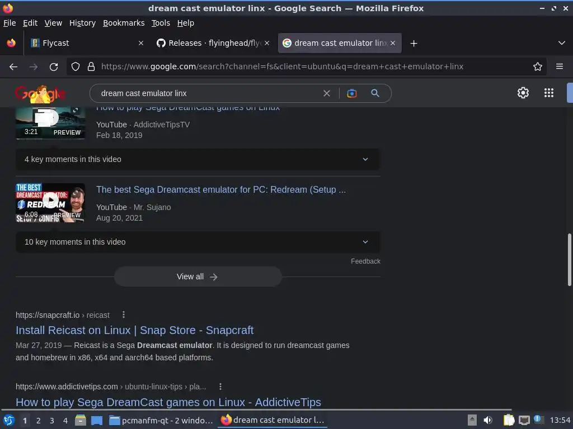Open the Help menu
The image size is (573, 429).
(186, 23)
